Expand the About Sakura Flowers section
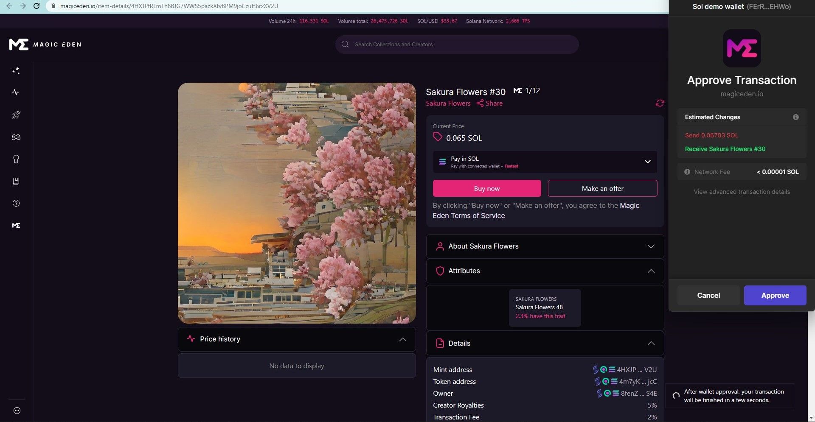This screenshot has height=422, width=815. [650, 246]
